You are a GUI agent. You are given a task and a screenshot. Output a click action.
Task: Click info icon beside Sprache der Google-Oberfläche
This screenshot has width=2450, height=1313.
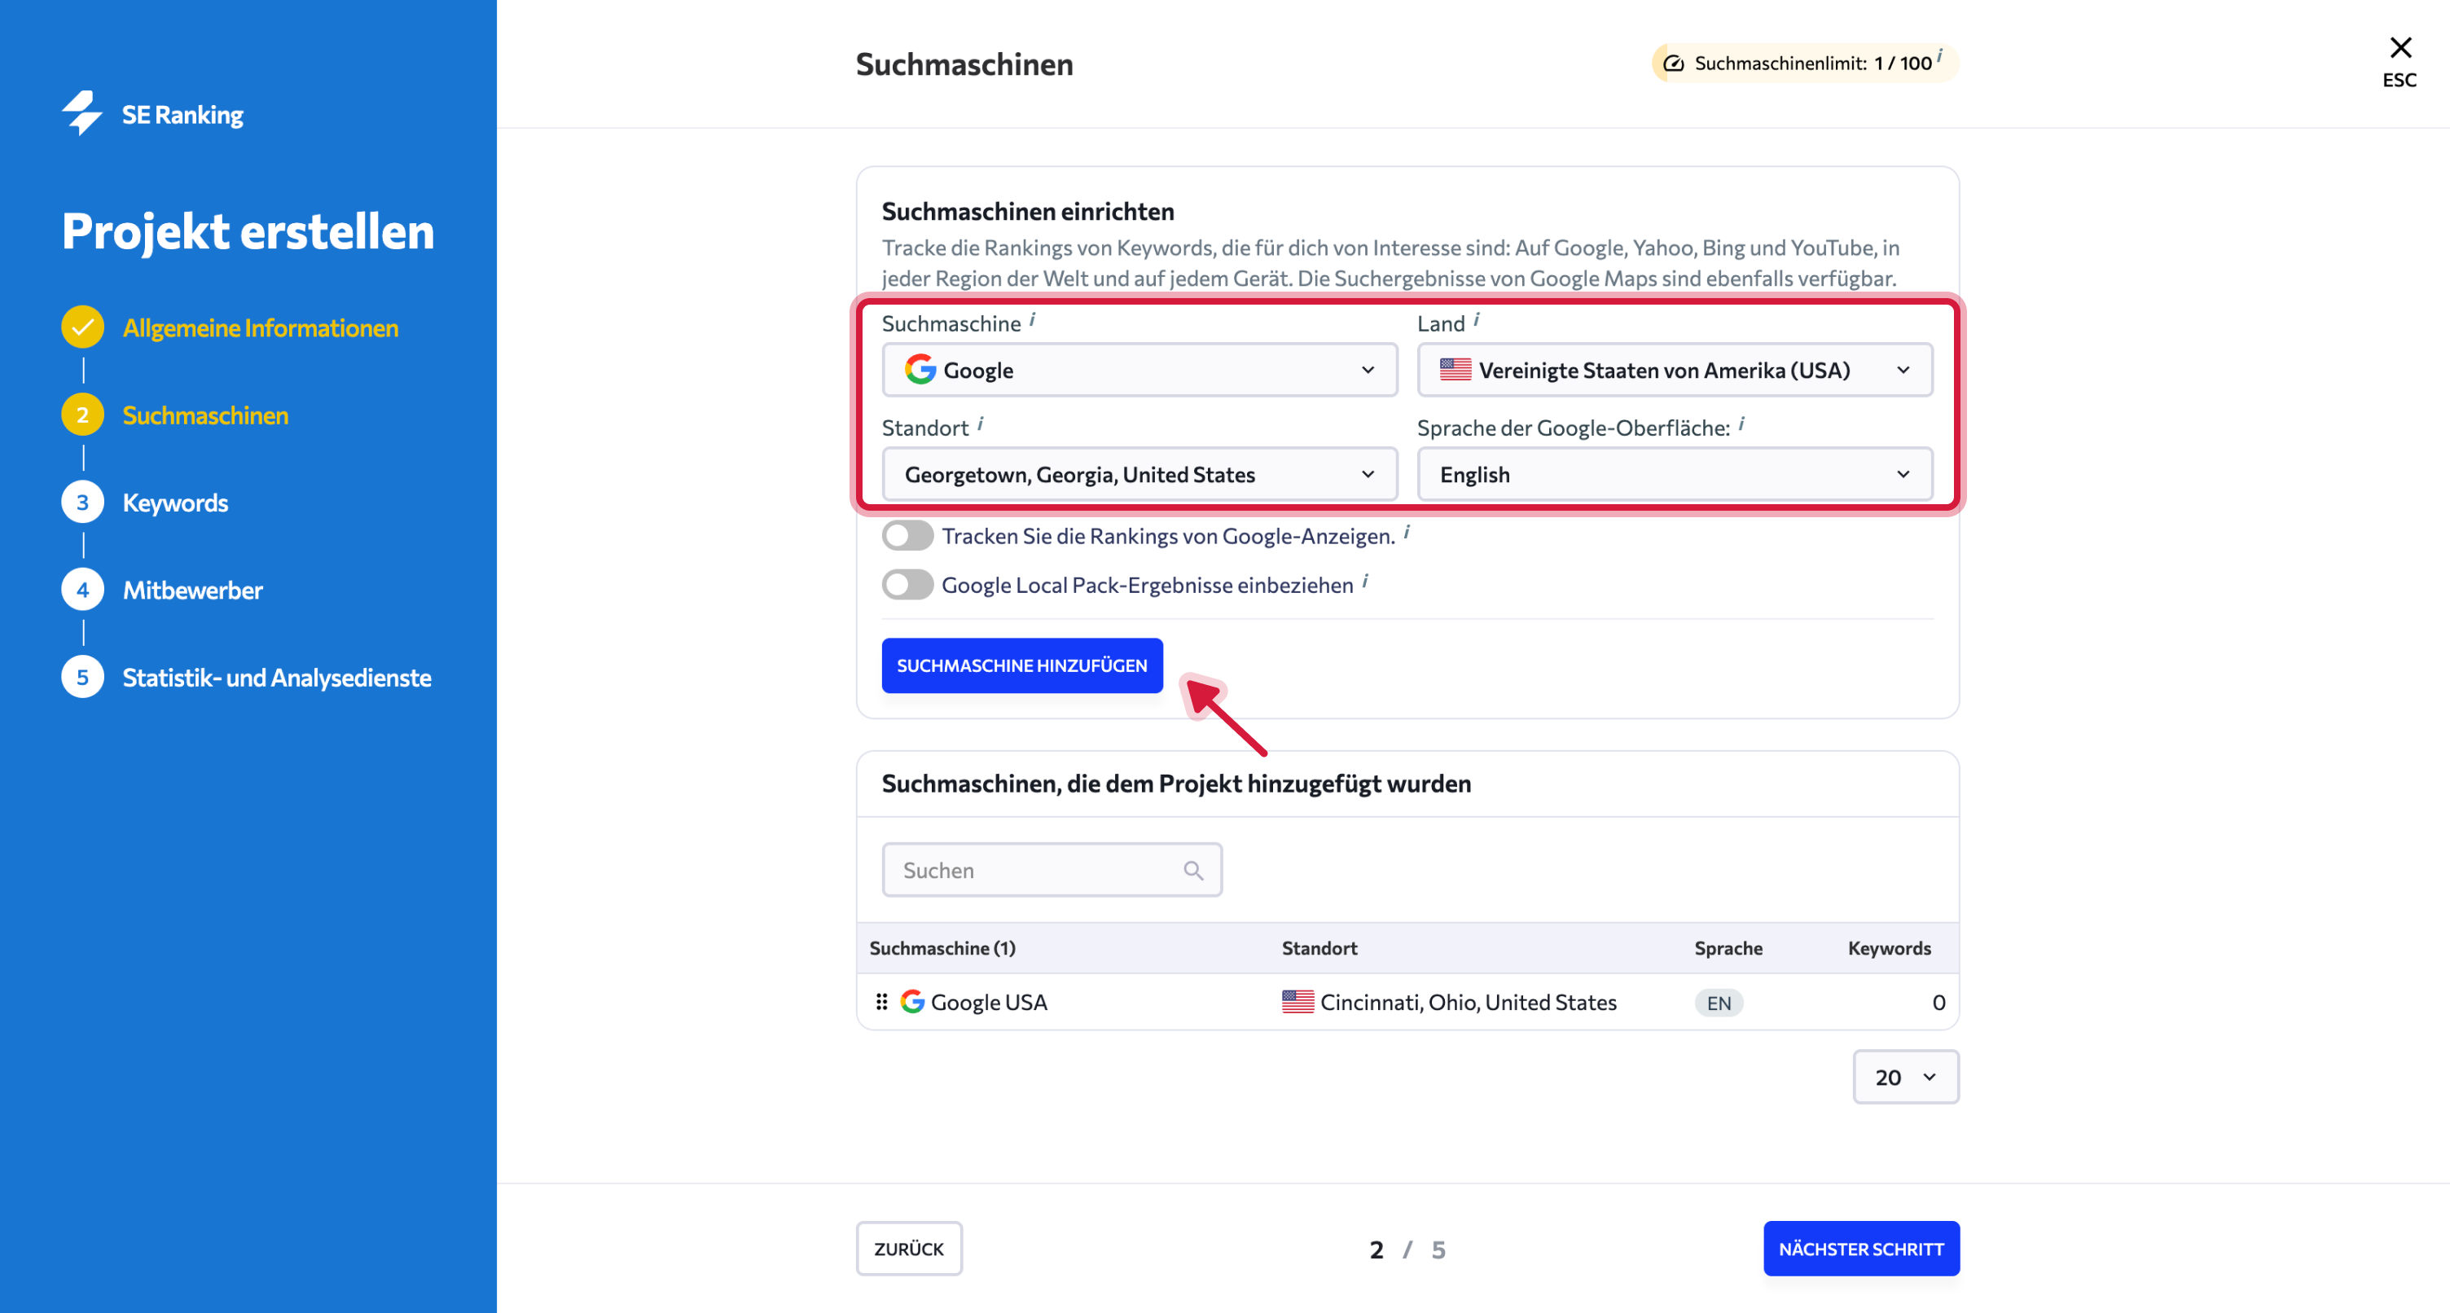[1741, 424]
